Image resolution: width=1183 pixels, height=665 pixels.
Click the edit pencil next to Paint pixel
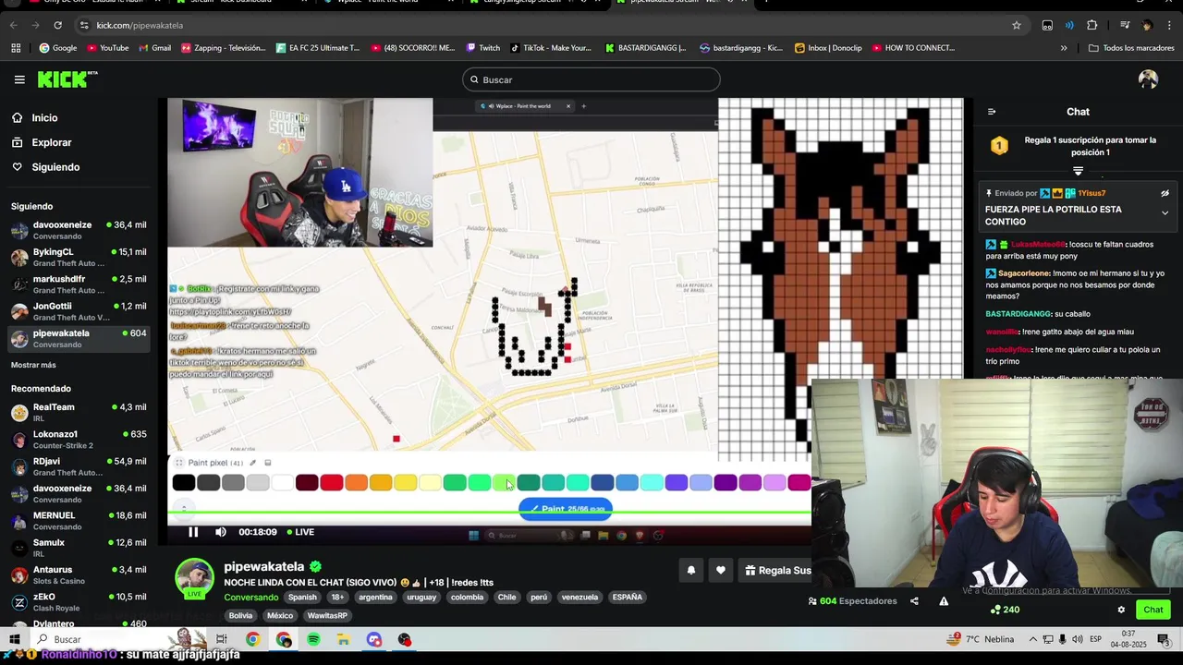(252, 463)
